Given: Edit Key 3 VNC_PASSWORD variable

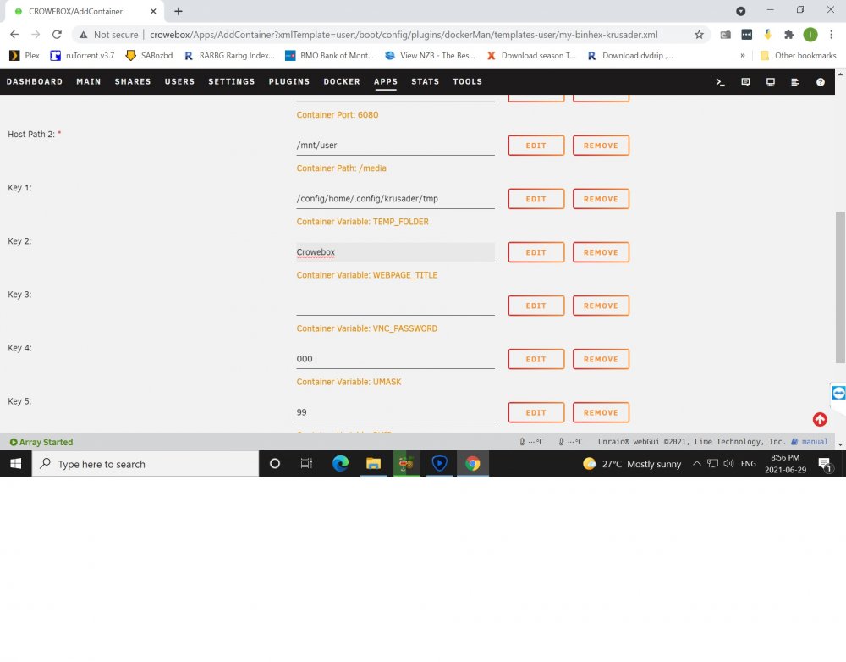Looking at the screenshot, I should (536, 306).
